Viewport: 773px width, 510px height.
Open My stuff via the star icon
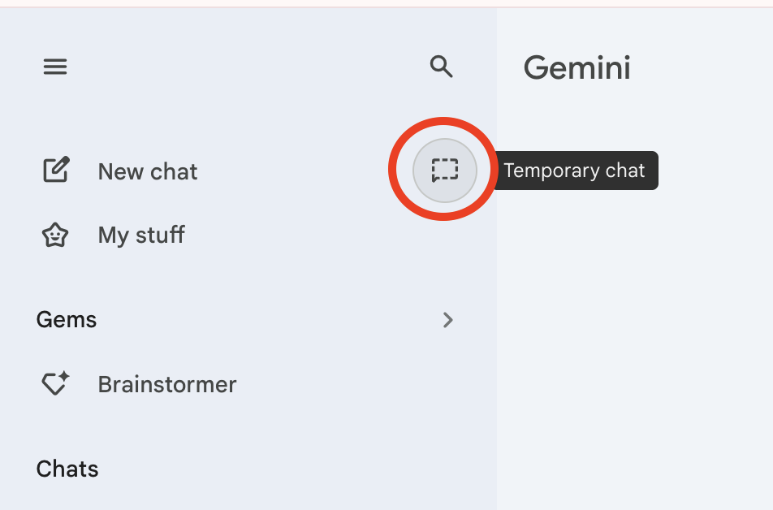coord(54,235)
